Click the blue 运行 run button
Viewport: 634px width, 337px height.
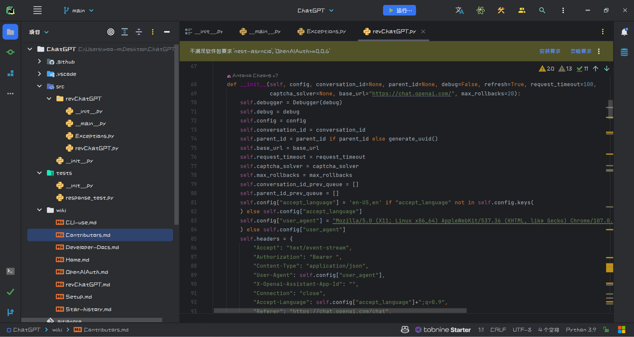pos(399,11)
